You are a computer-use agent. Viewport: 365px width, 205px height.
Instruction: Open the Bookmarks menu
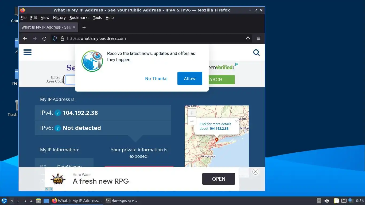click(79, 18)
